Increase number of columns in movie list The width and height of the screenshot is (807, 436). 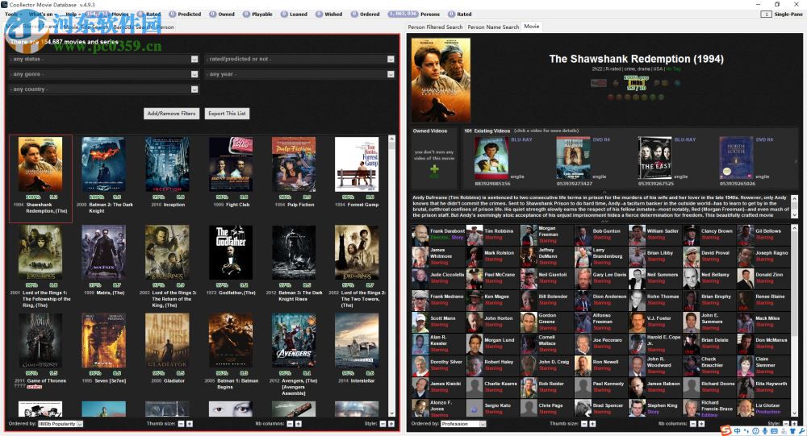[x=299, y=424]
